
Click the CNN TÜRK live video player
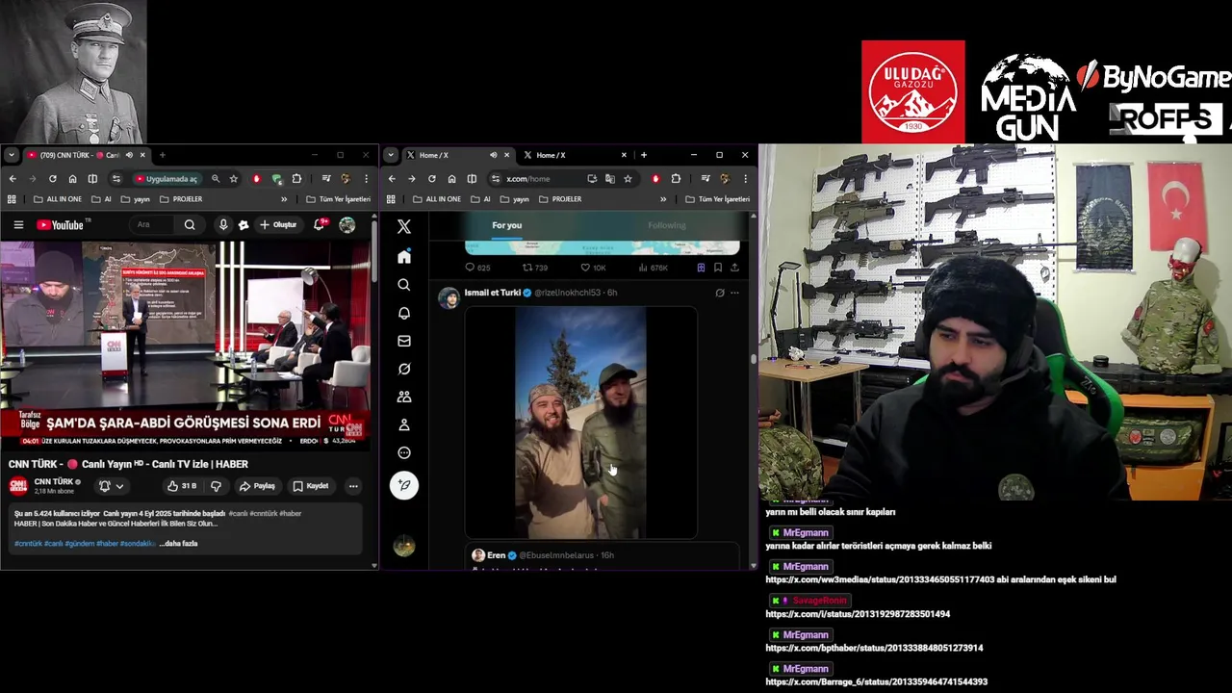pos(185,345)
